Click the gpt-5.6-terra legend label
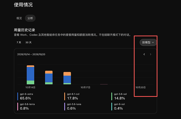Image resolution: width=181 pixels, height=119 pixels. (x=27, y=104)
